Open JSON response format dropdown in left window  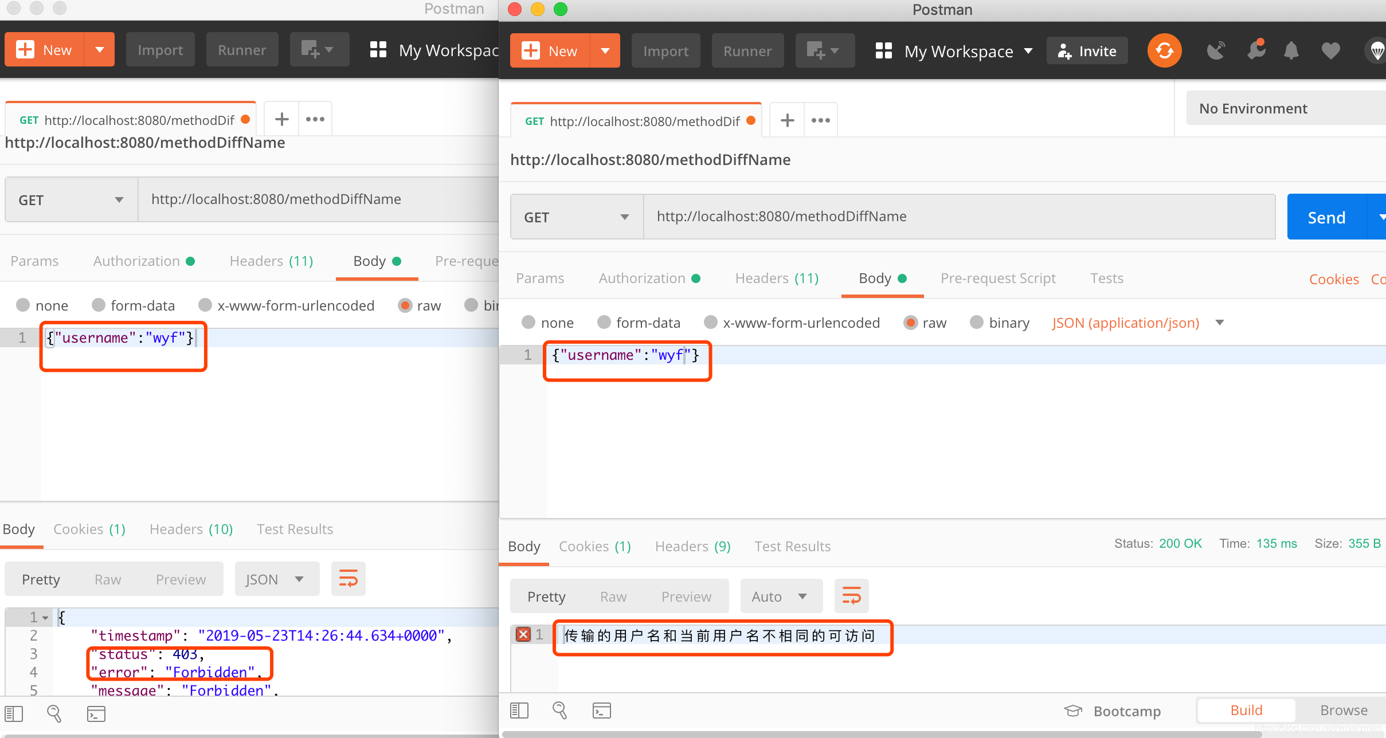coord(276,579)
